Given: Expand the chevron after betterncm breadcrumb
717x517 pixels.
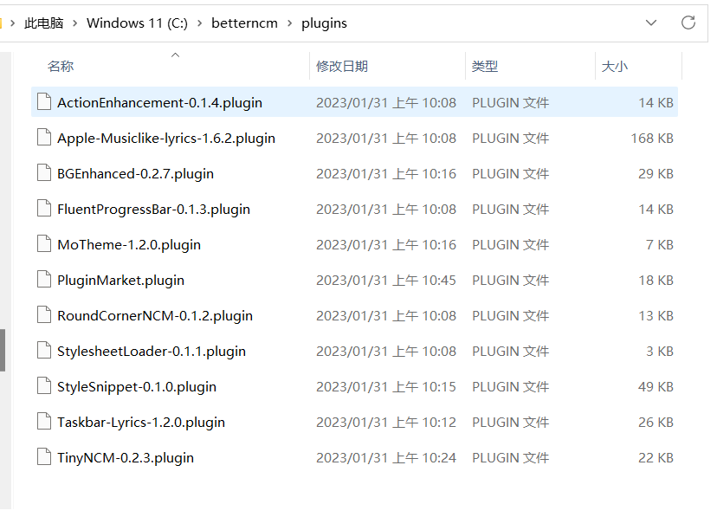Looking at the screenshot, I should 289,23.
